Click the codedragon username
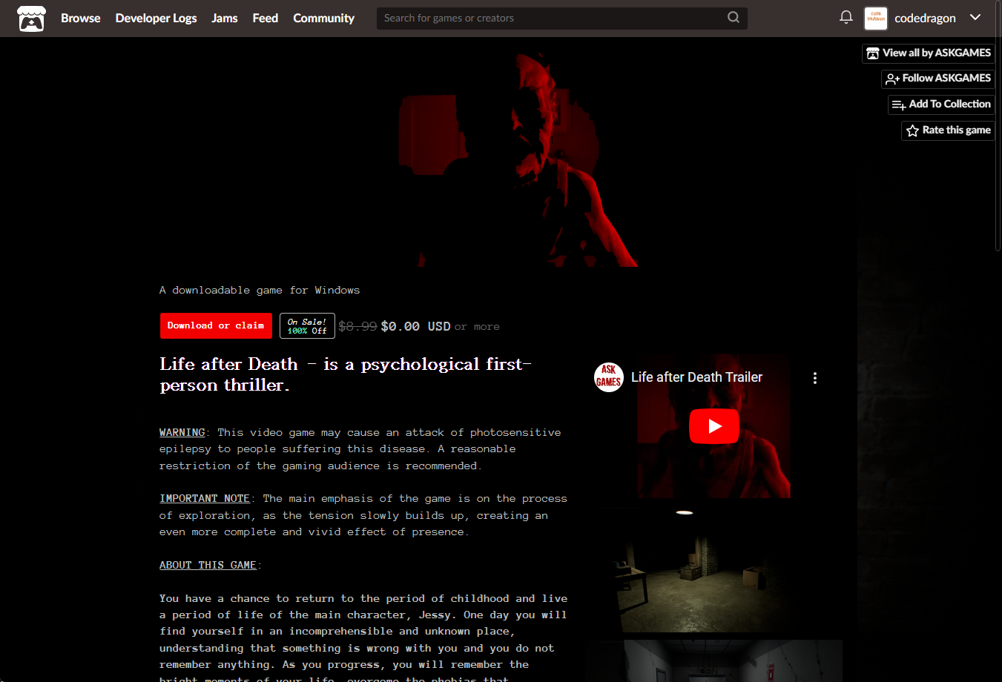Viewport: 1002px width, 682px height. (x=925, y=18)
